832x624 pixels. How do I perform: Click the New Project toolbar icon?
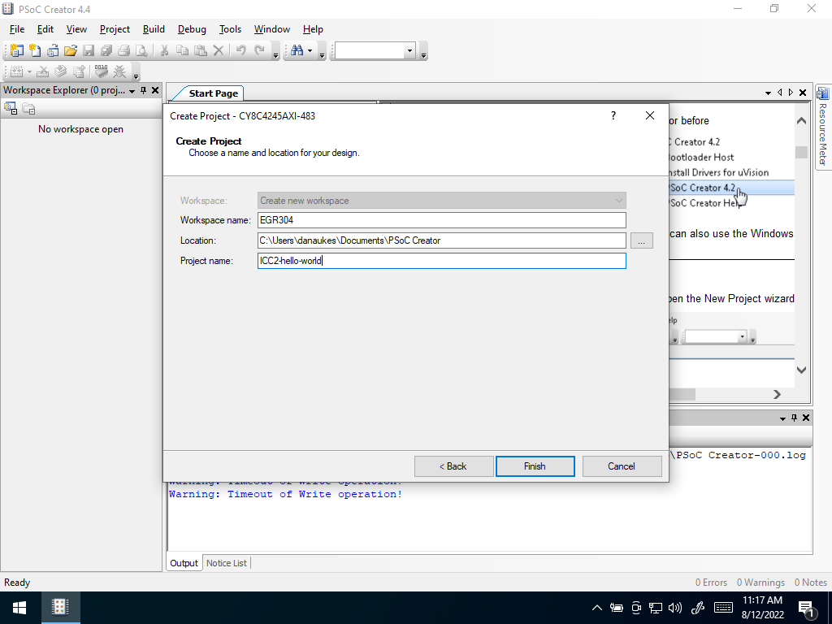pos(17,50)
